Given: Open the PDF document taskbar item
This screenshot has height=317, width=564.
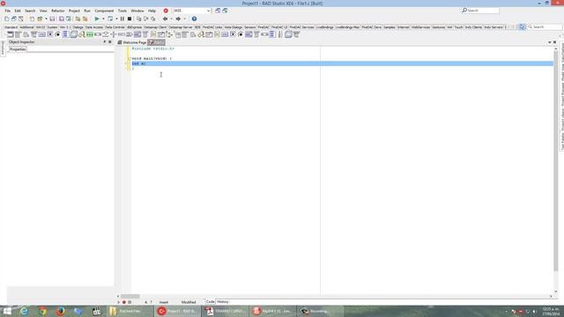Looking at the screenshot, I should [226, 311].
